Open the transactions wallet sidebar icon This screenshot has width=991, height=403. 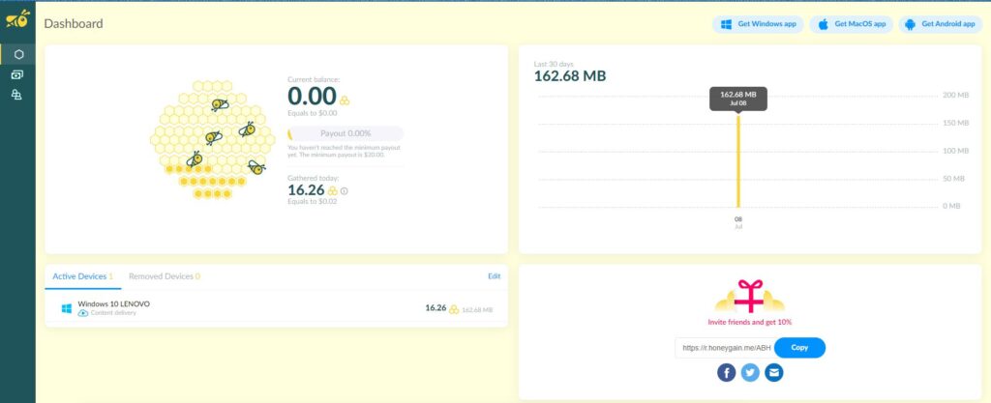17,74
